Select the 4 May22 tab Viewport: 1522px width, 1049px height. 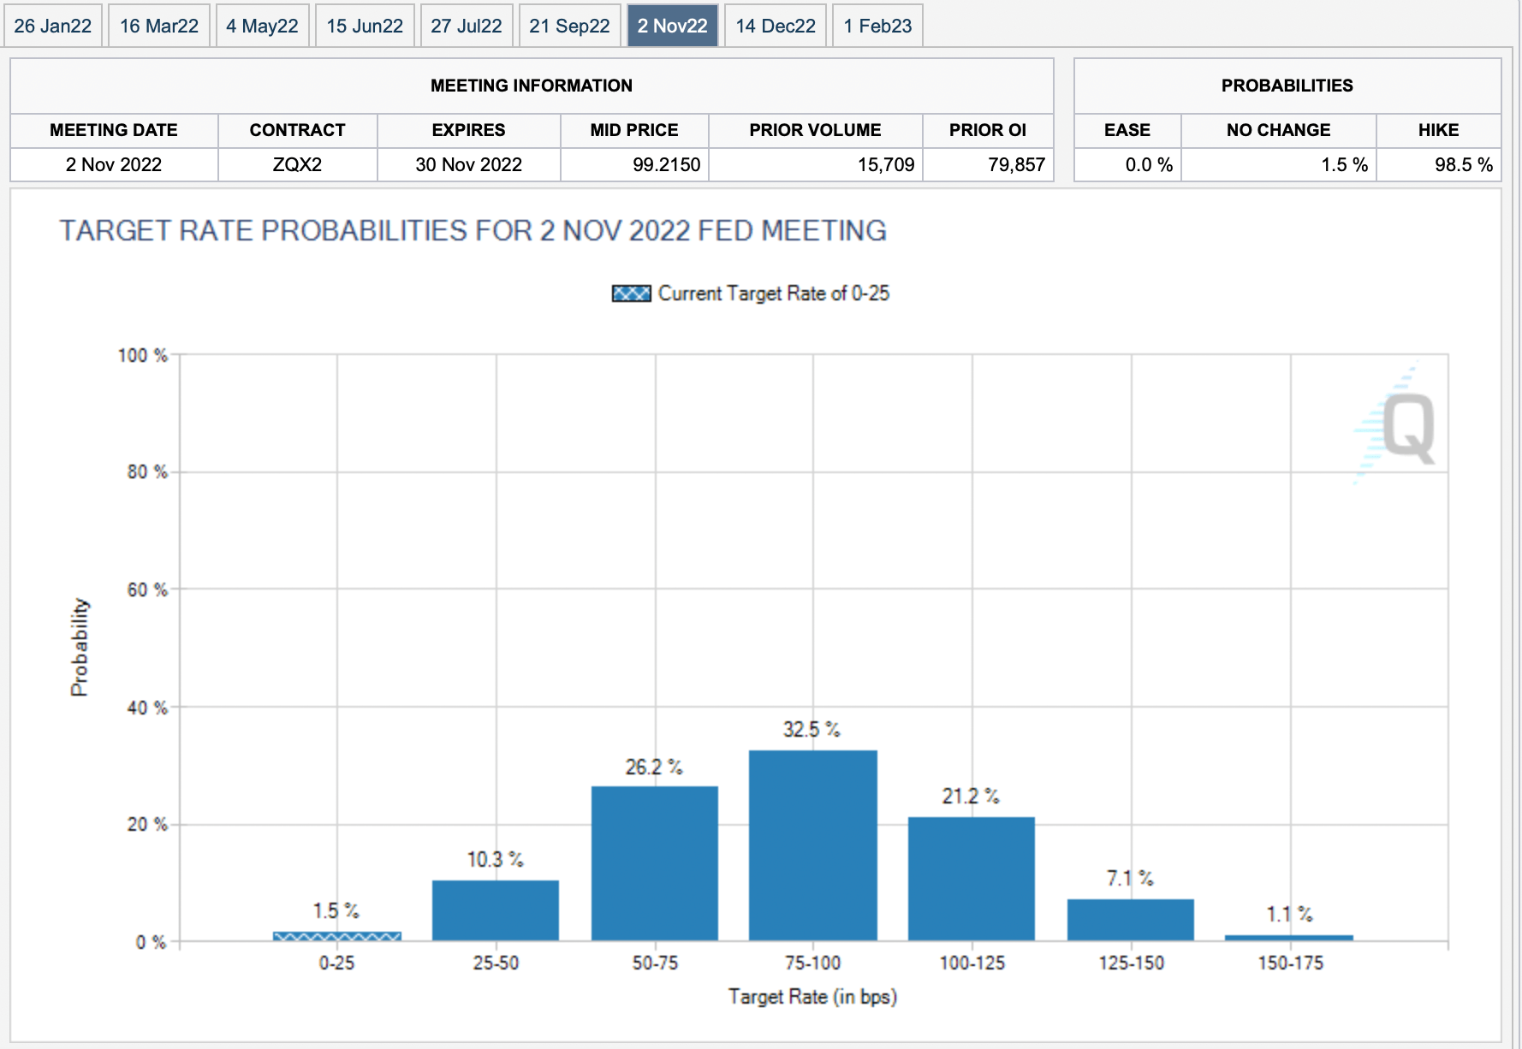tap(262, 26)
